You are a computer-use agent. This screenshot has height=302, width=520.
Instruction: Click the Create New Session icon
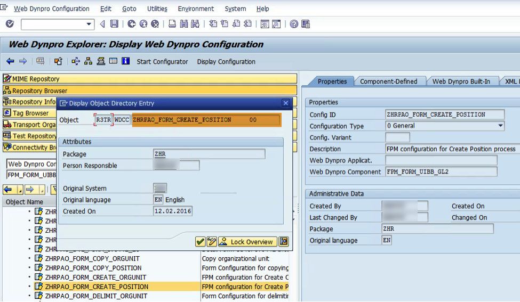pyautogui.click(x=265, y=24)
